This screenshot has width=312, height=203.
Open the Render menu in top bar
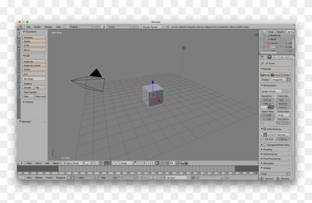tap(37, 27)
